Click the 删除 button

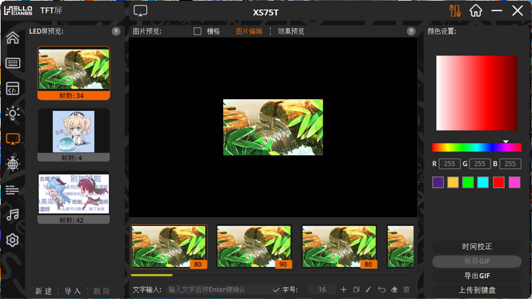(101, 291)
